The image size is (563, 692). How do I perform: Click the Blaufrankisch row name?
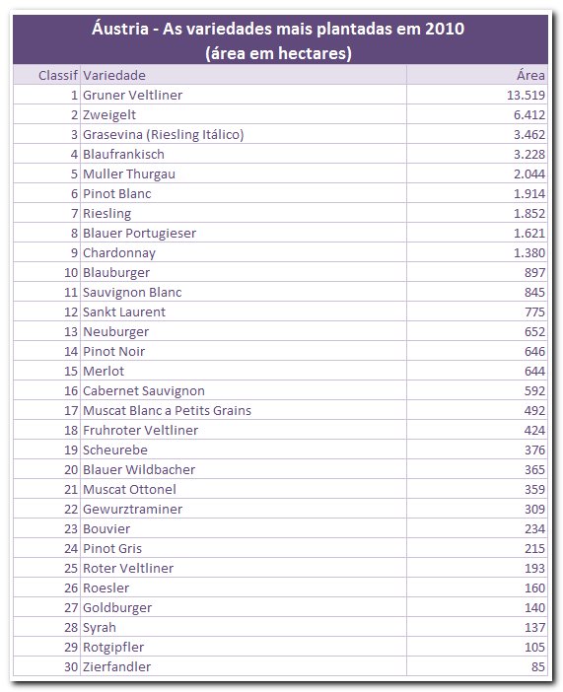(x=123, y=154)
